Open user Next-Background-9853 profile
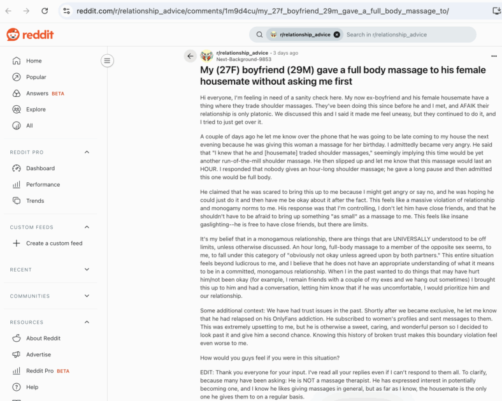 [243, 59]
